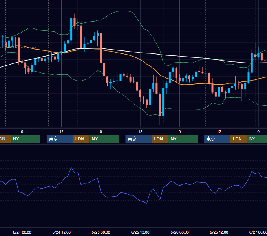Click the 6/25 12:00 date label
267x236 pixels.
pyautogui.click(x=140, y=232)
